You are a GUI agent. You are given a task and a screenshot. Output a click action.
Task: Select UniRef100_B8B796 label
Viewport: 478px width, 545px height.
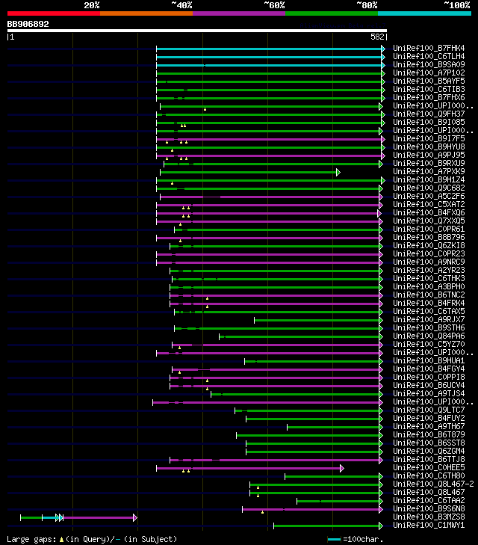click(429, 238)
